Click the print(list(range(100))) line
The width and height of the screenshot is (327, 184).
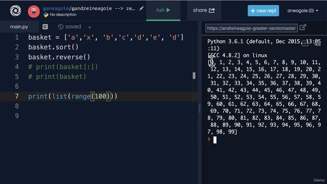[73, 97]
